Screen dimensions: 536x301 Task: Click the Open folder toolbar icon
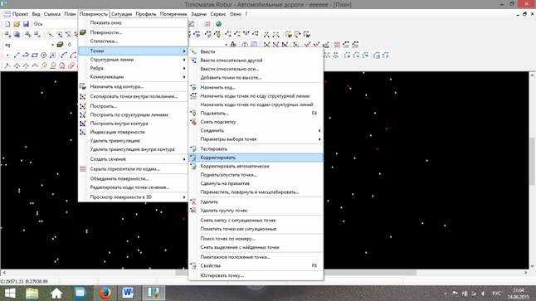17,24
